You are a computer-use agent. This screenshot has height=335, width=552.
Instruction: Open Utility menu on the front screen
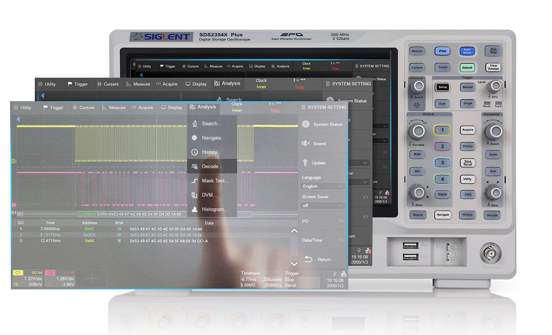[x=23, y=108]
